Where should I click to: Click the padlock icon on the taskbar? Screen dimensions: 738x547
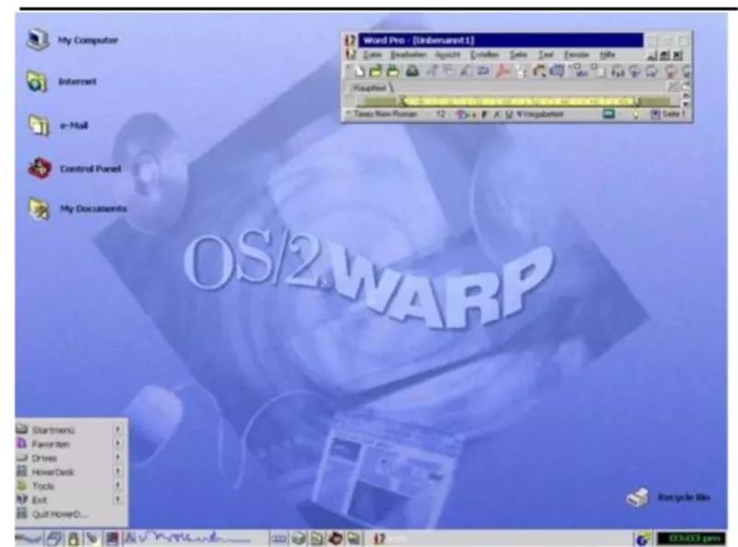pos(73,539)
